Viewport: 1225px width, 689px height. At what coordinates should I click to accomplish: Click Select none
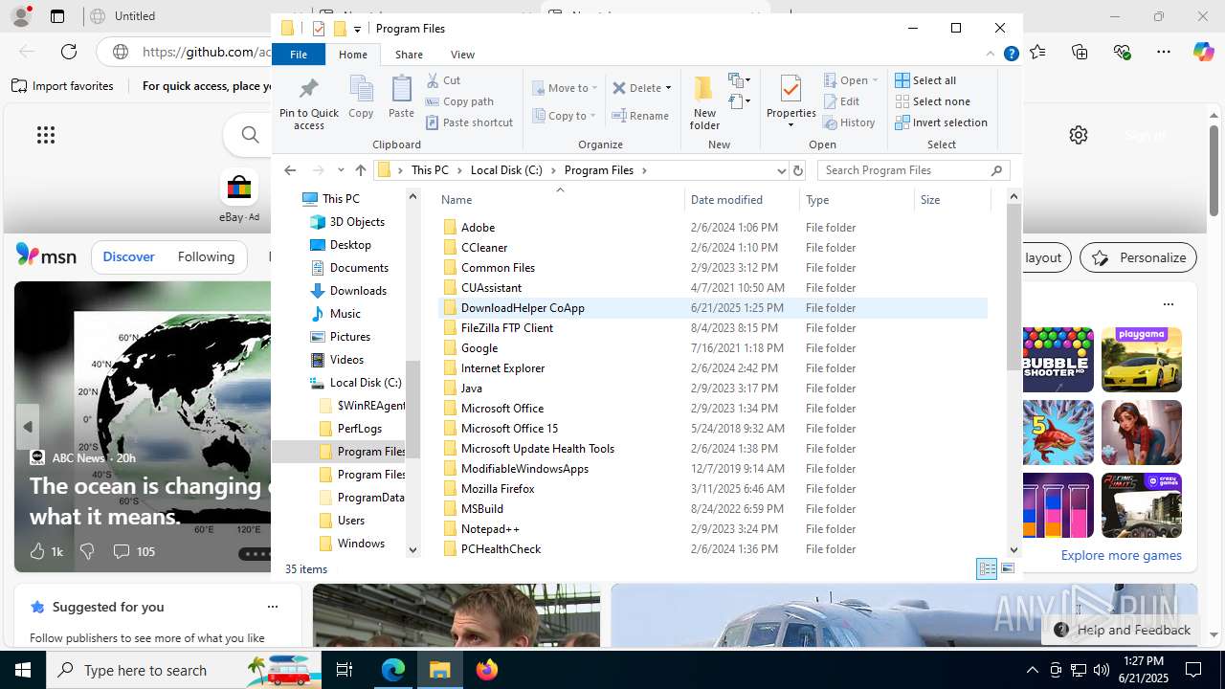pos(932,101)
